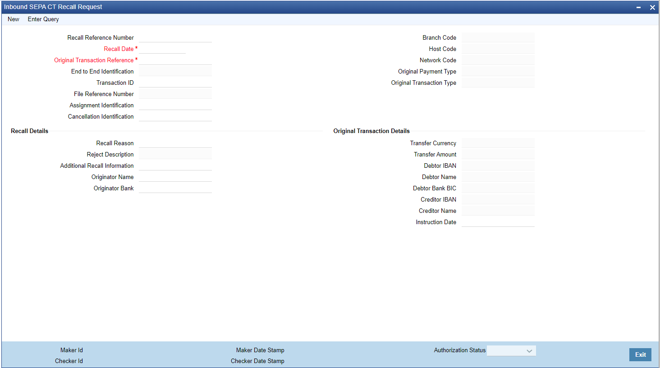Click the Reject Description field
This screenshot has height=368, width=660.
coord(175,154)
